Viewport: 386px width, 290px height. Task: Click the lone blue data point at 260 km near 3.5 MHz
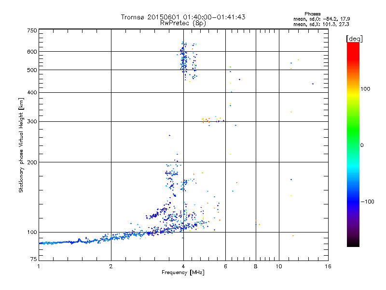tap(169, 135)
